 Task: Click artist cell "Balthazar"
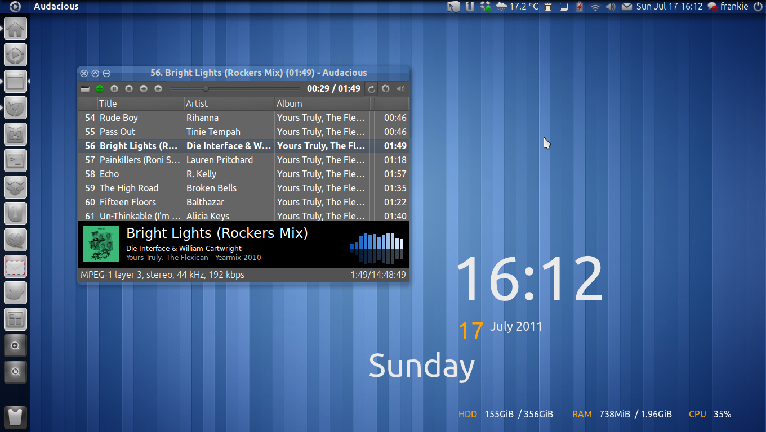(x=205, y=202)
